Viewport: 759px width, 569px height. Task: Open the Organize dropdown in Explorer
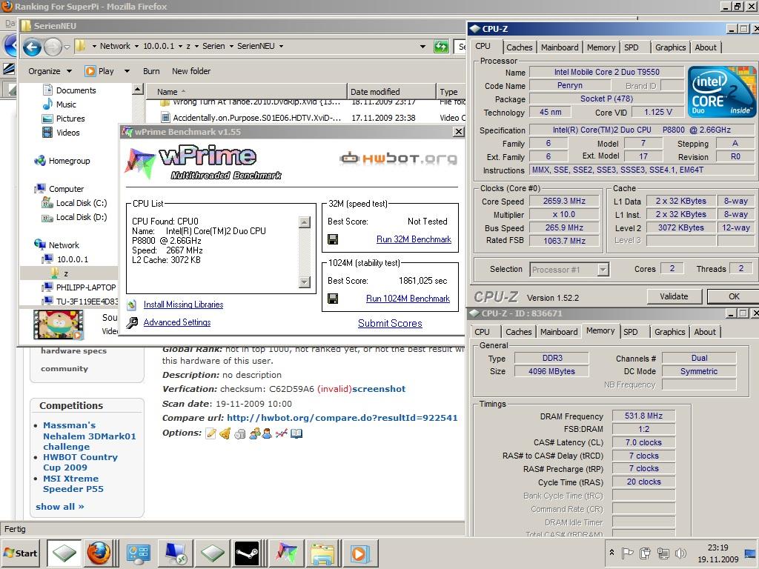(x=50, y=71)
